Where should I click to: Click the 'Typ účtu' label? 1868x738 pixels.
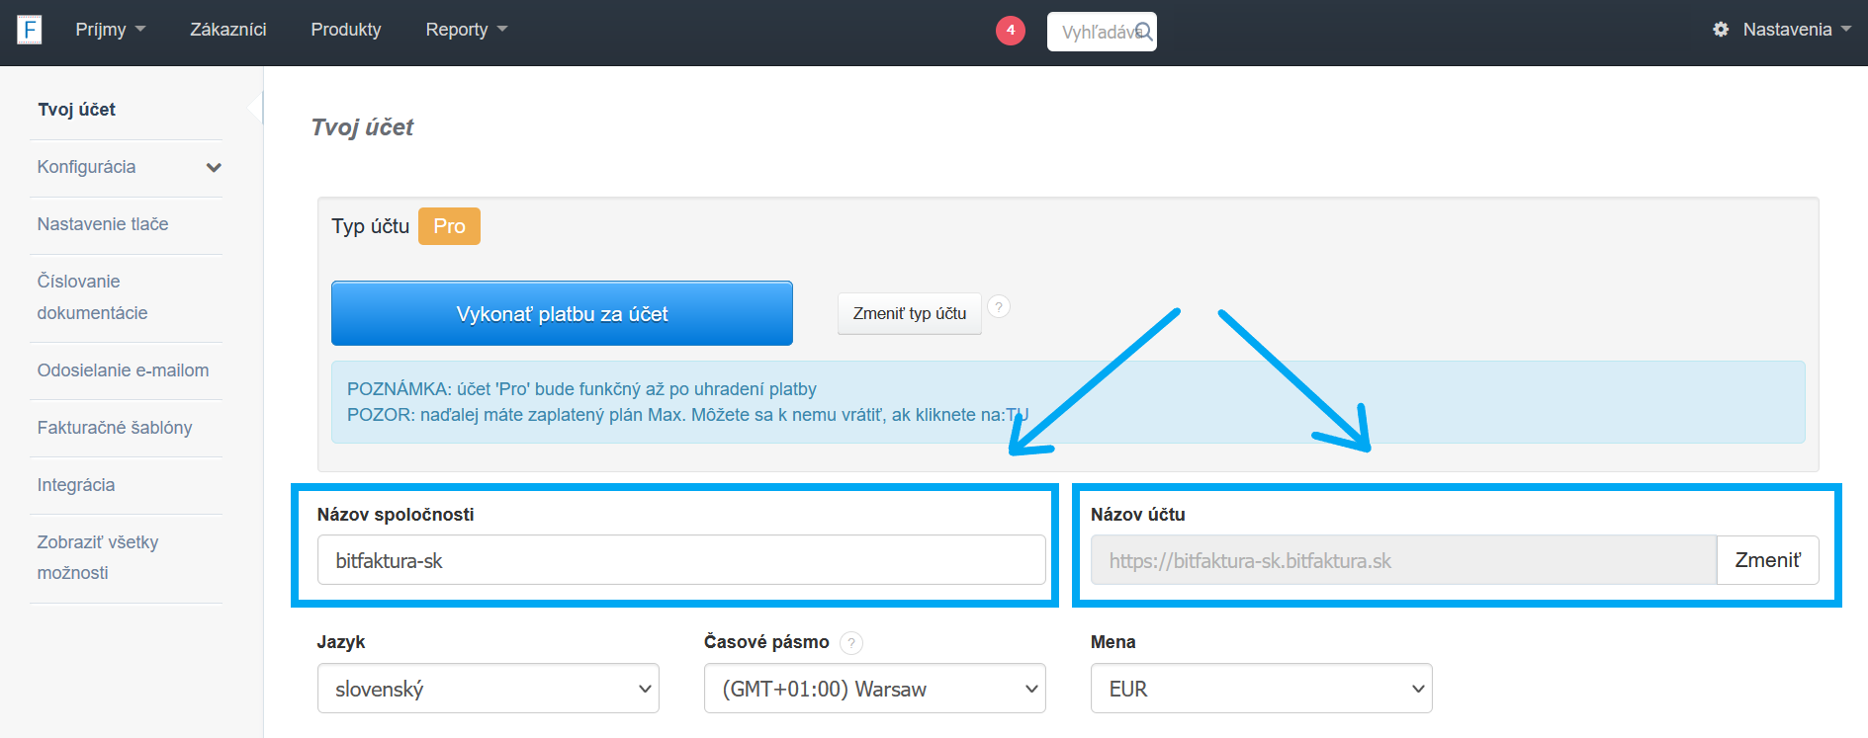click(x=371, y=226)
